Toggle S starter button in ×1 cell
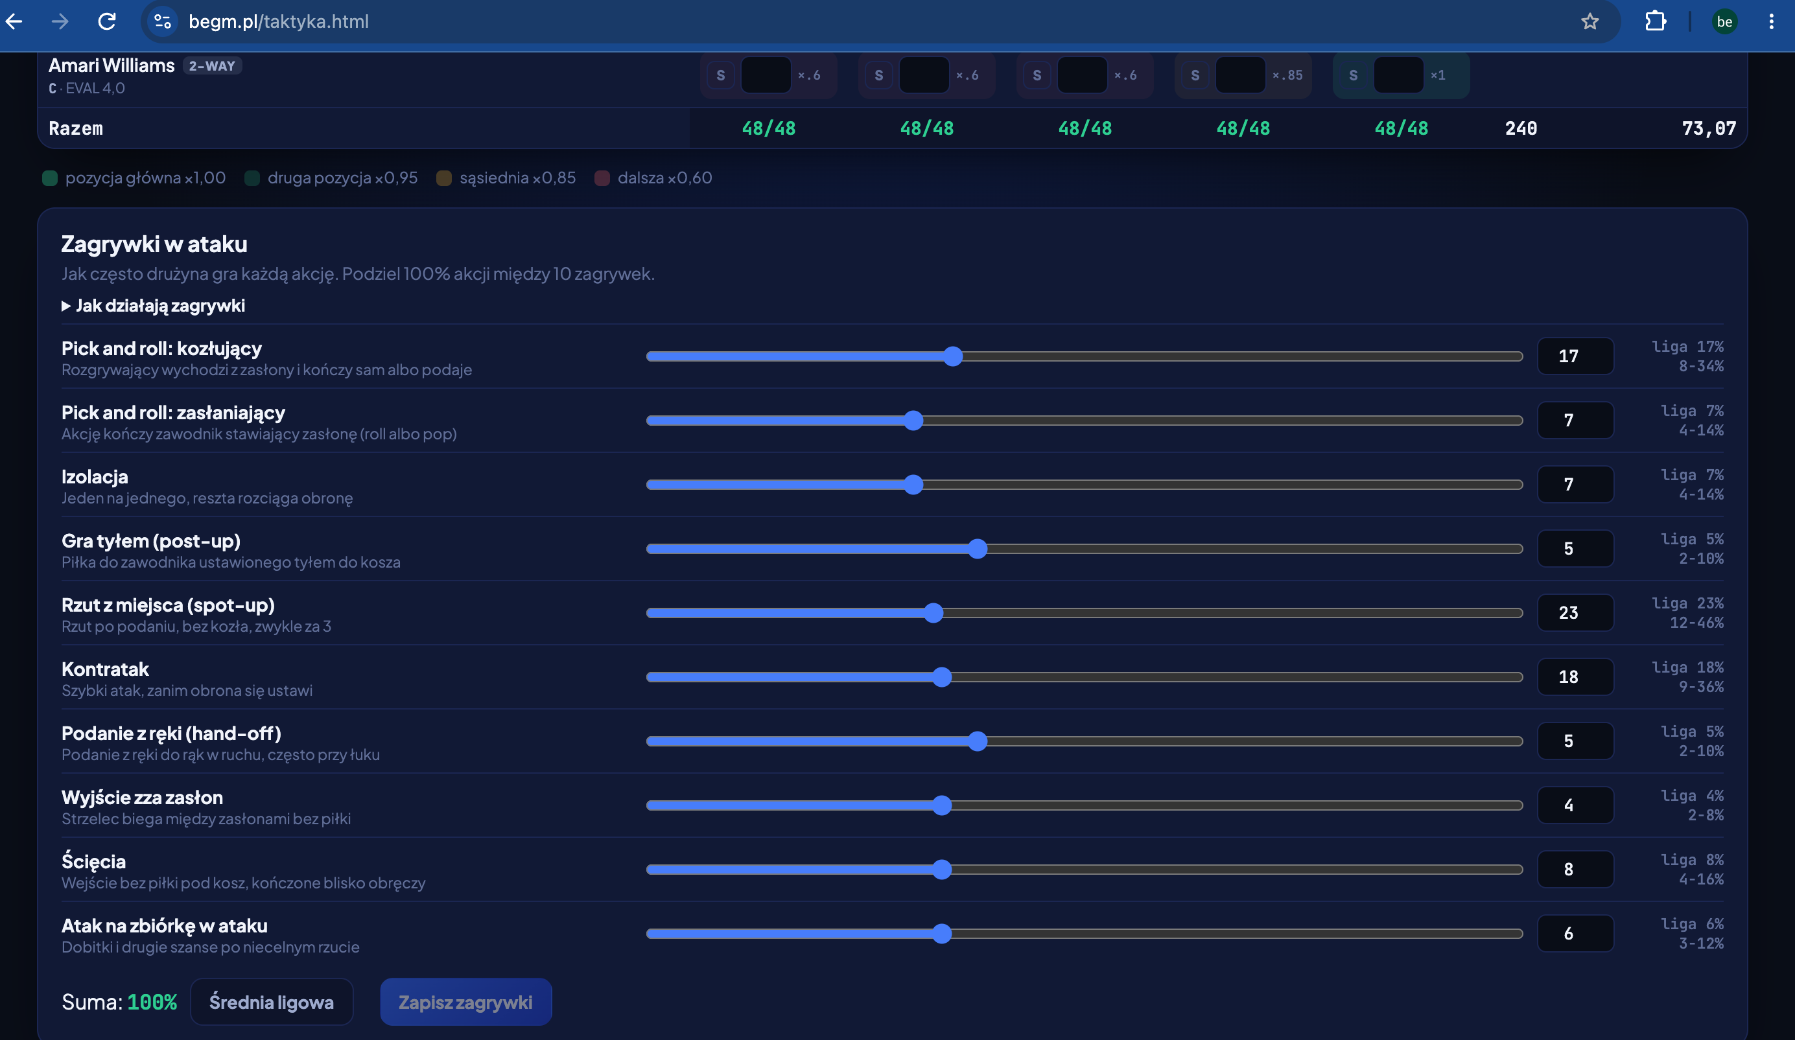The height and width of the screenshot is (1040, 1795). [x=1354, y=75]
